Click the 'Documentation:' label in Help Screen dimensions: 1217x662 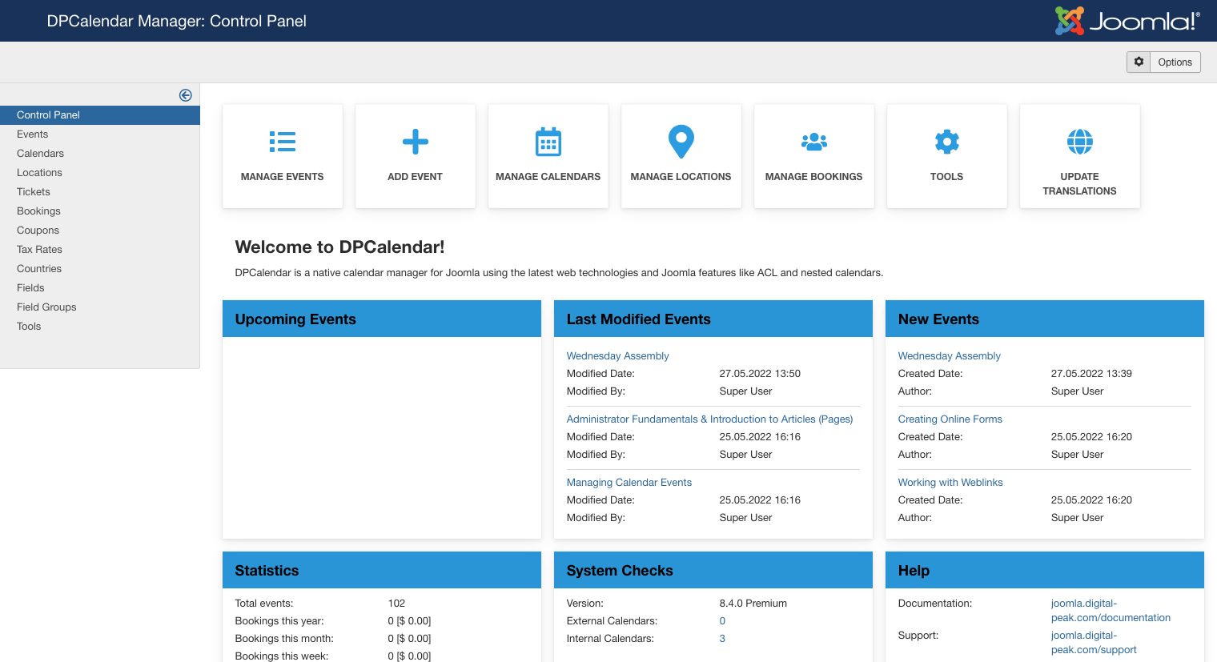[934, 604]
